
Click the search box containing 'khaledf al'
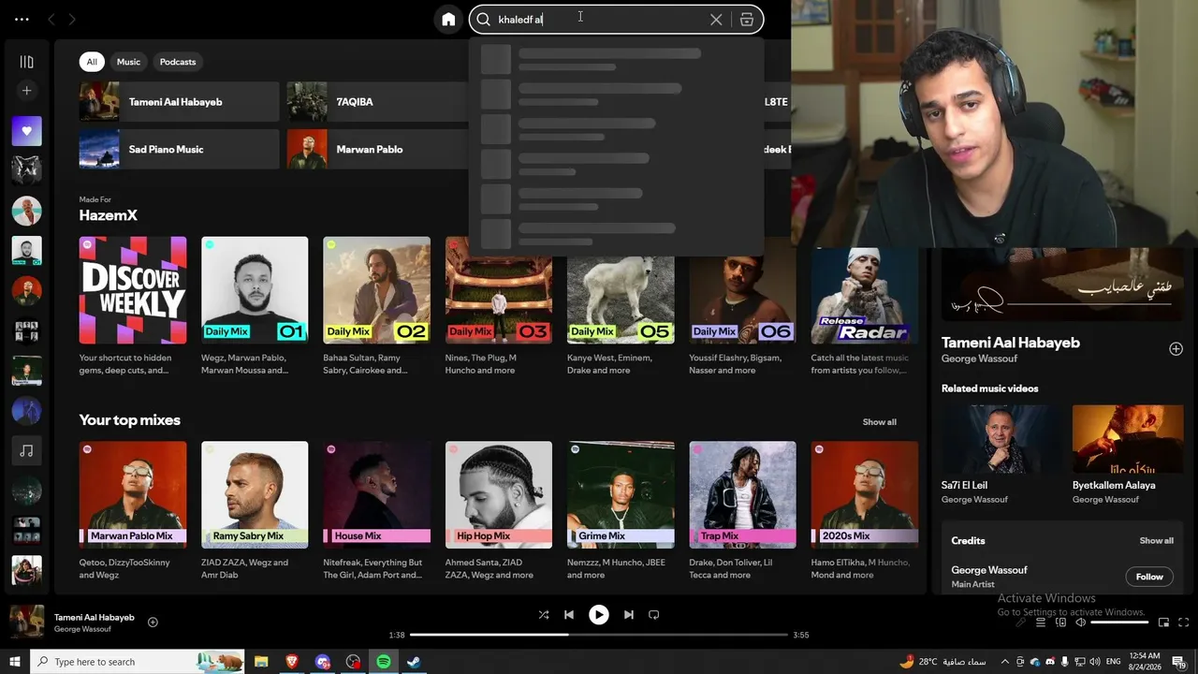pos(616,20)
